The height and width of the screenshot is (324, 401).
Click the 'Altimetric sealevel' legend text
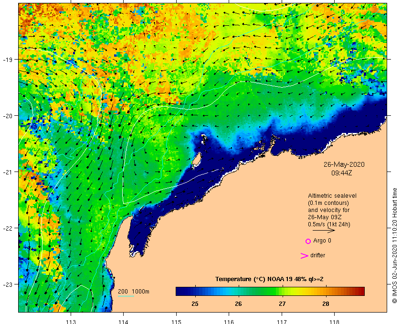coord(332,196)
